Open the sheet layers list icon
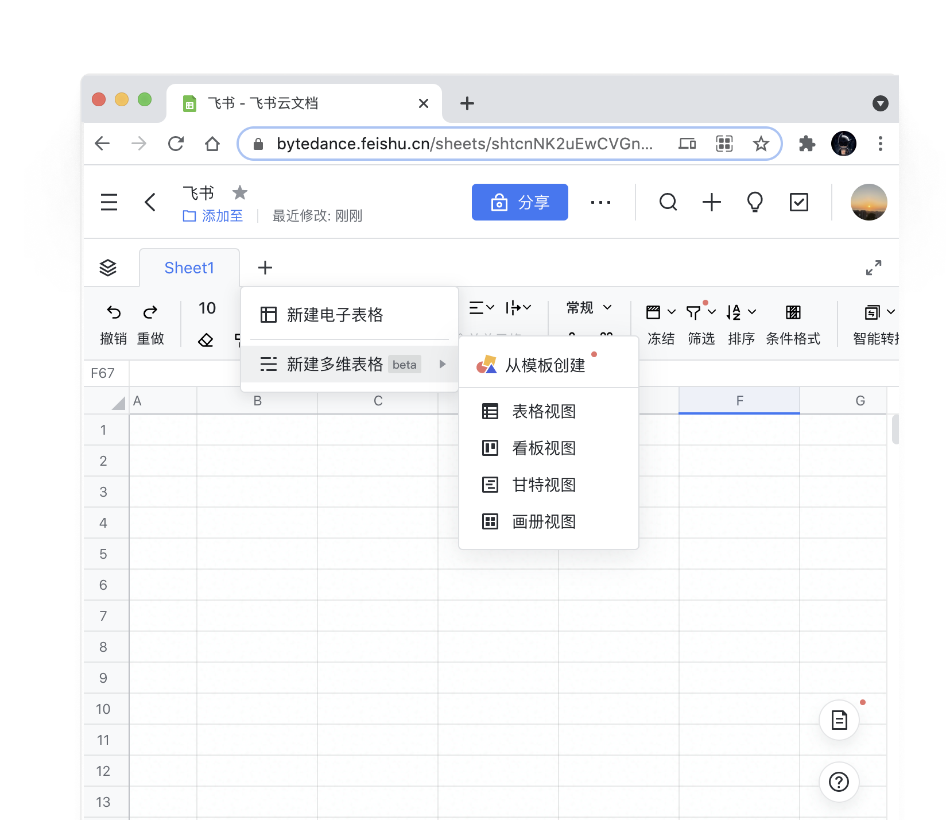Screen dimensions: 946x820 [x=108, y=268]
